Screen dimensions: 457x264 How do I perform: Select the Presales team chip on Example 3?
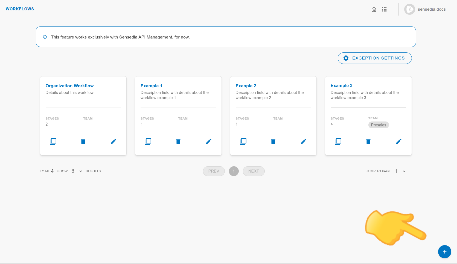coord(379,125)
